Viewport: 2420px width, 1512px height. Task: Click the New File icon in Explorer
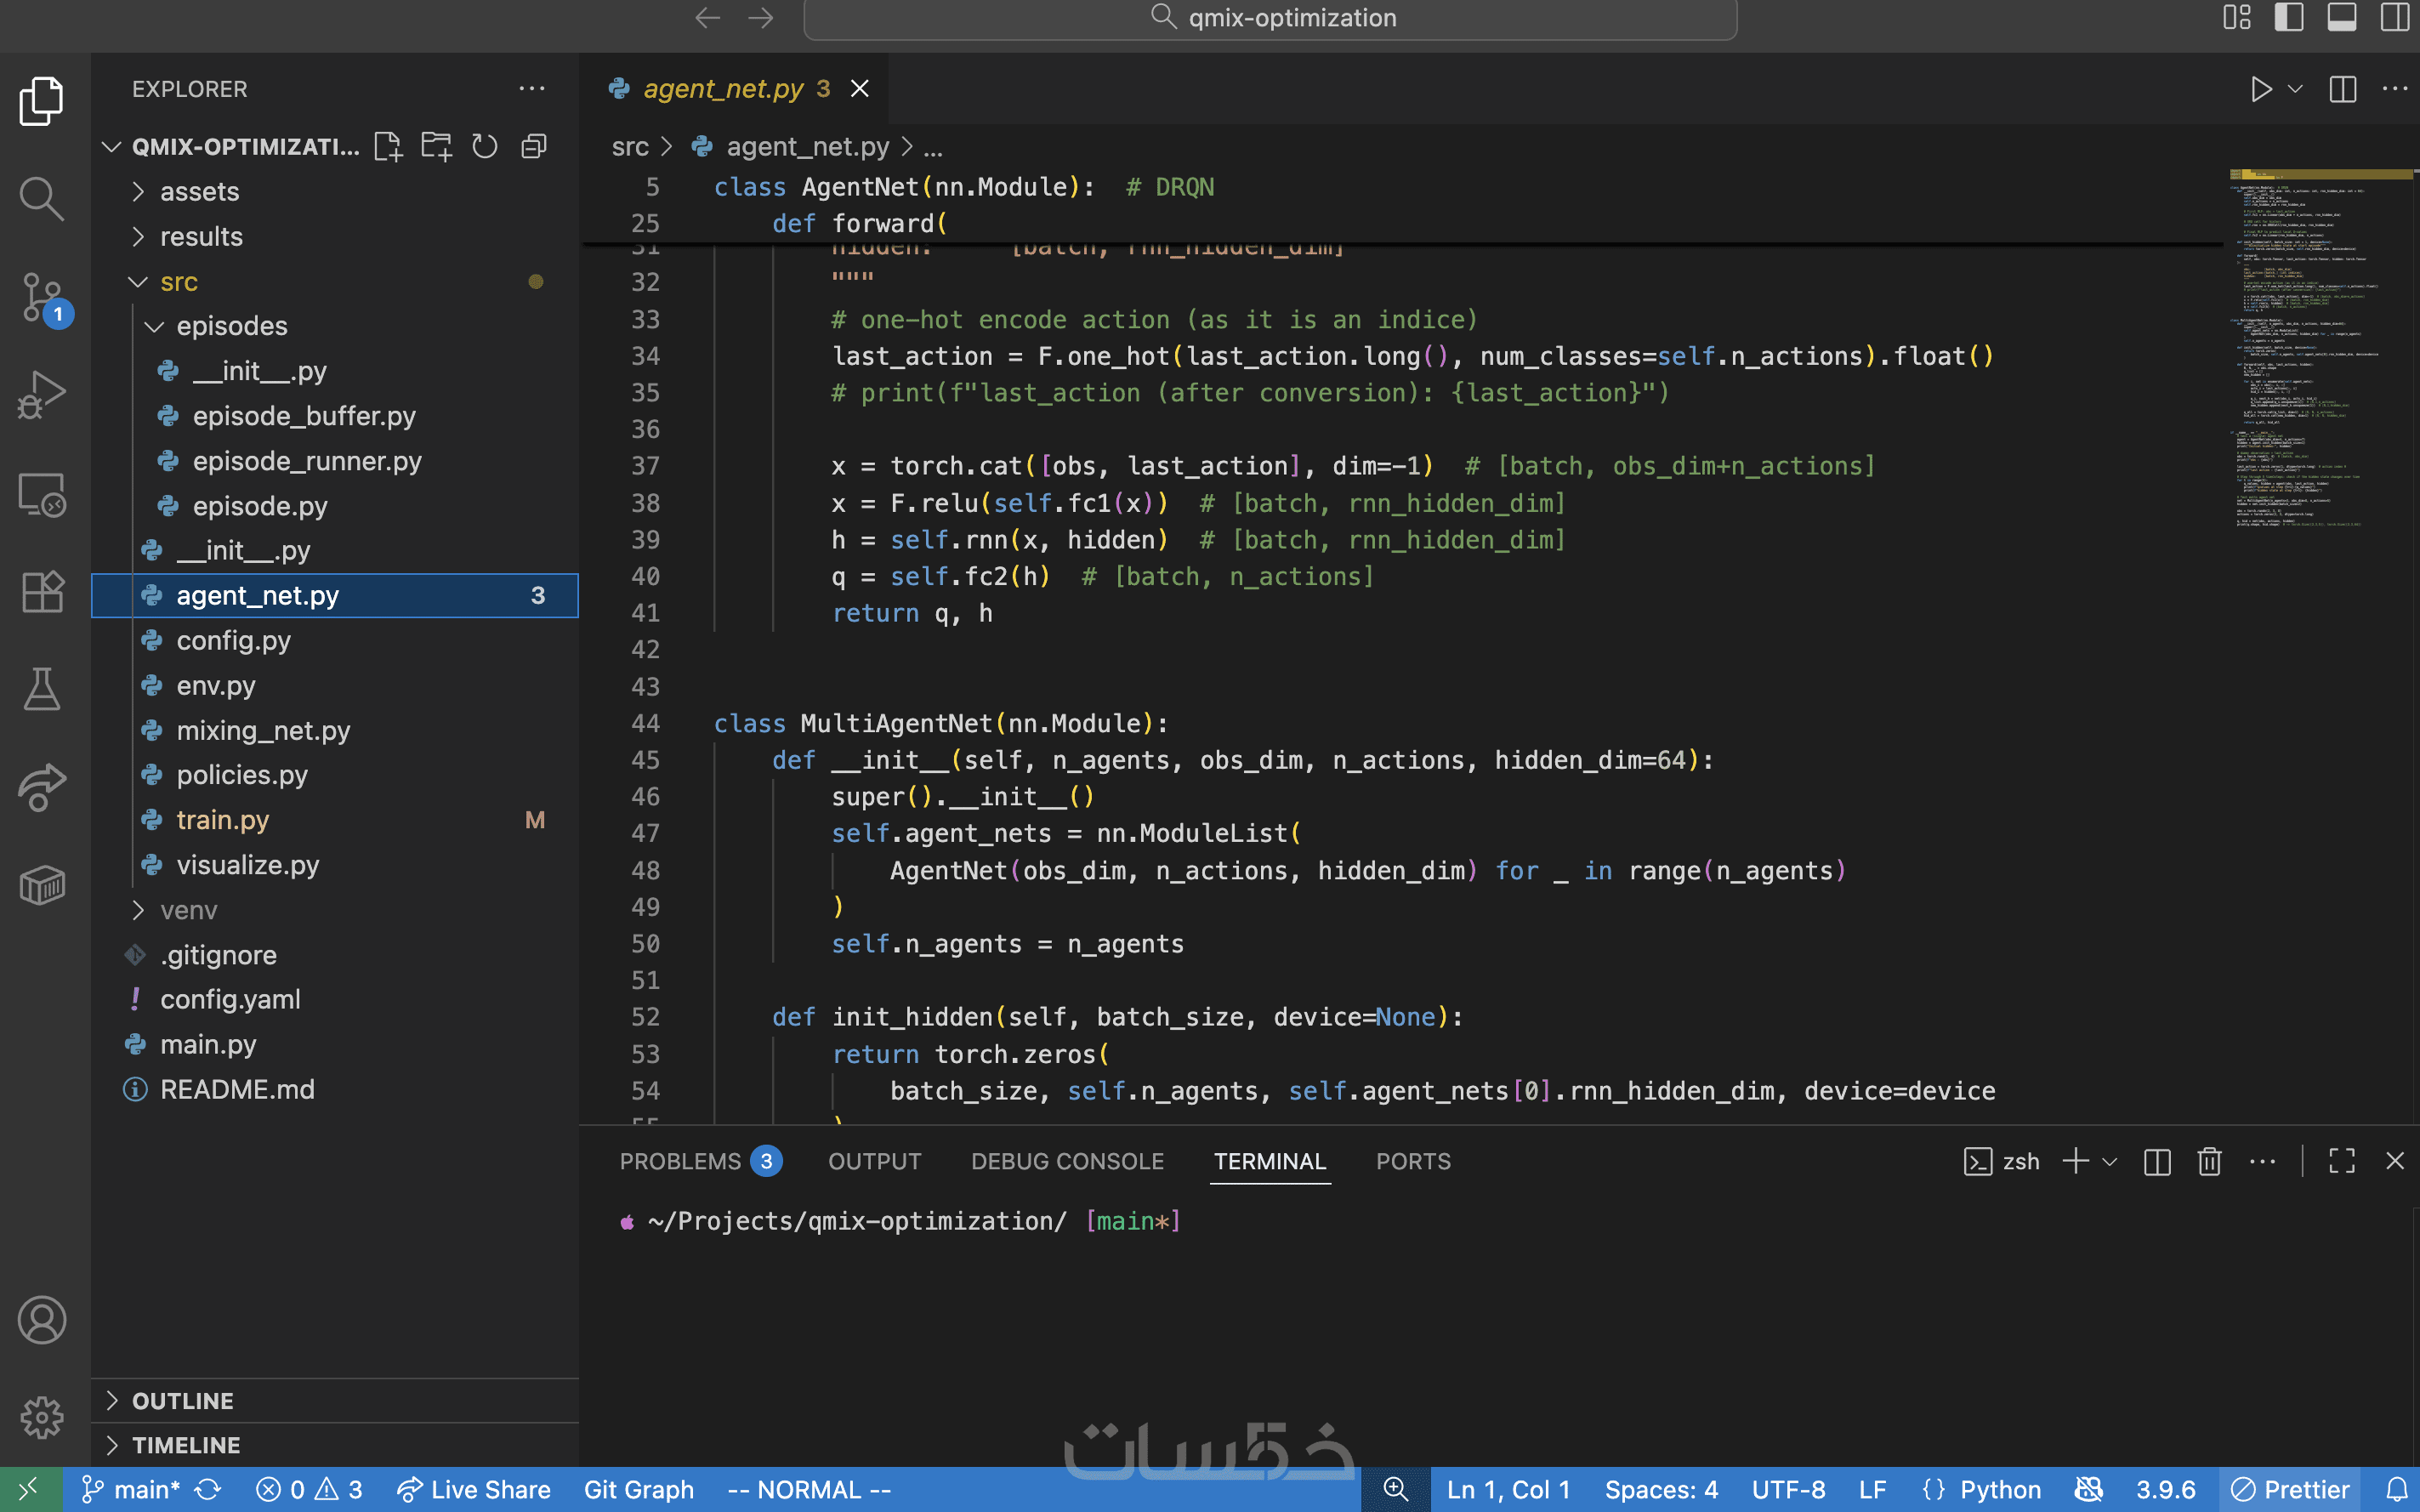tap(388, 147)
